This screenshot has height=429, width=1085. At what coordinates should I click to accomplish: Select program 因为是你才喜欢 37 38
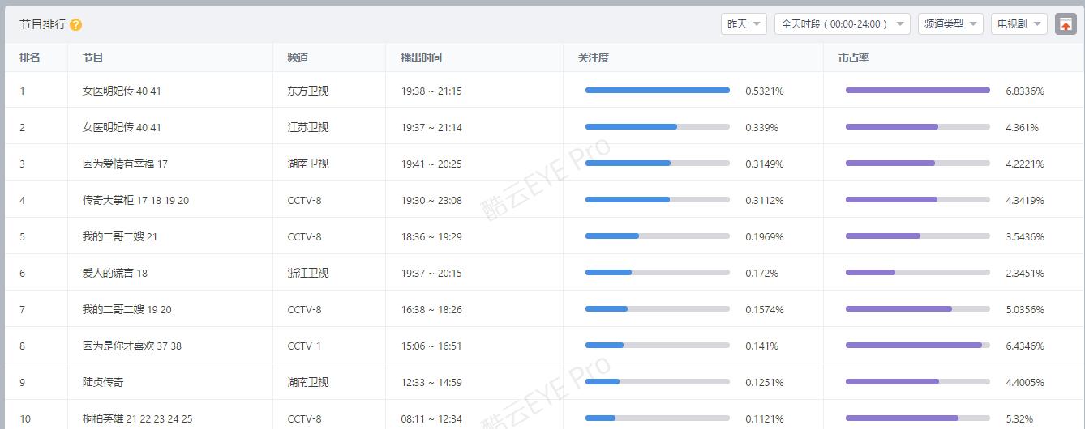pos(131,346)
